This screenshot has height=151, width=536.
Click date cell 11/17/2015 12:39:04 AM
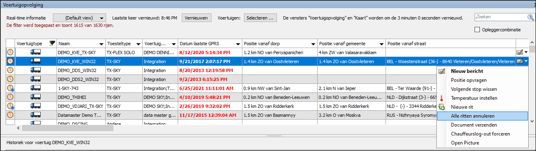point(210,115)
